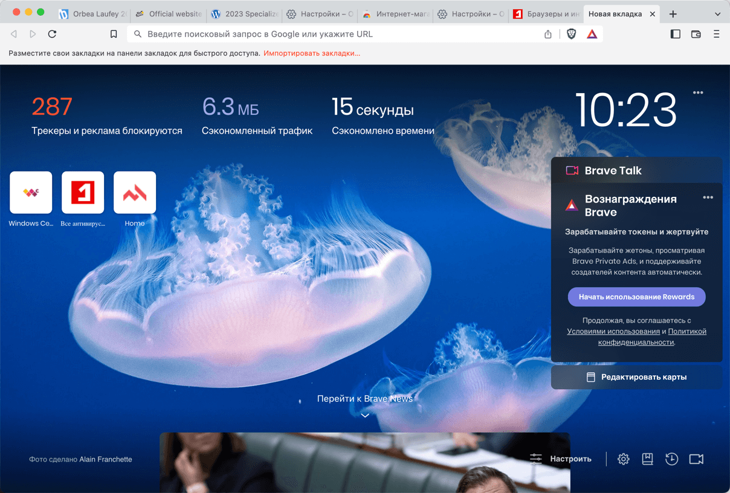
Task: Expand the tab search chevron
Action: point(717,14)
